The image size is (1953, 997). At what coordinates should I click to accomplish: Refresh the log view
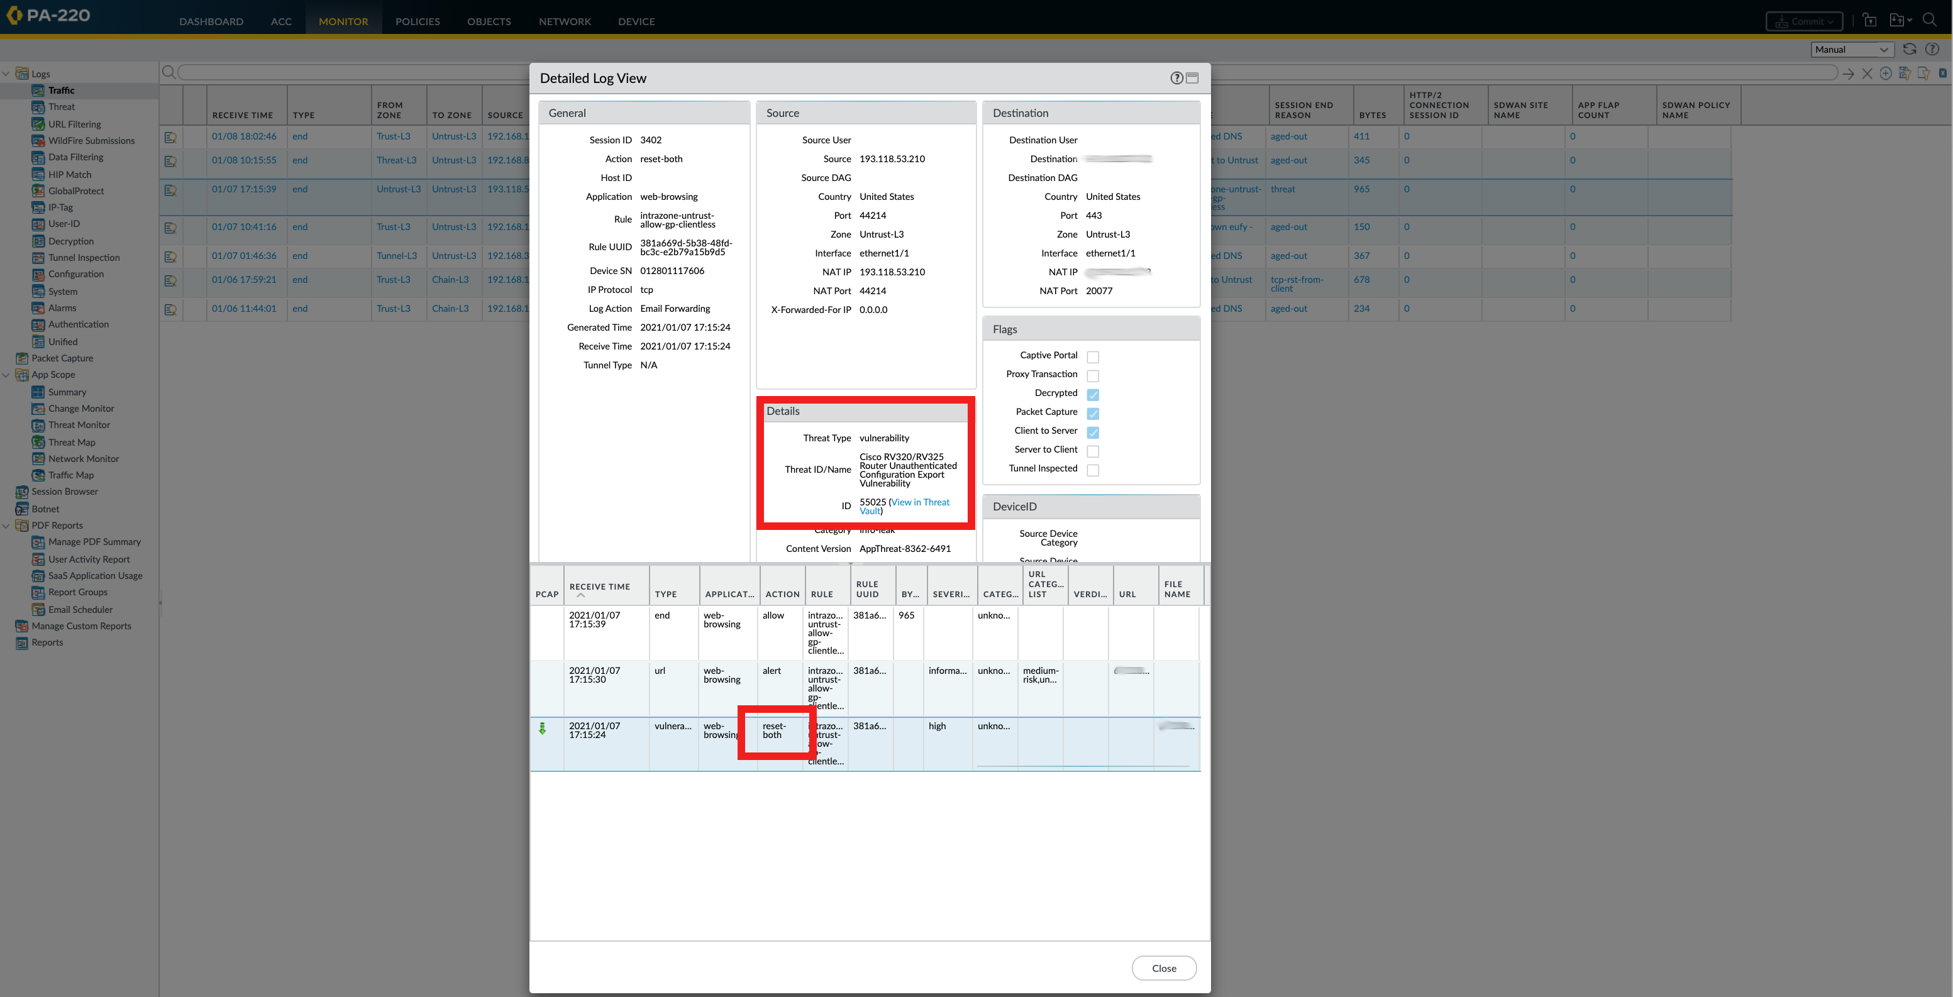point(1910,48)
